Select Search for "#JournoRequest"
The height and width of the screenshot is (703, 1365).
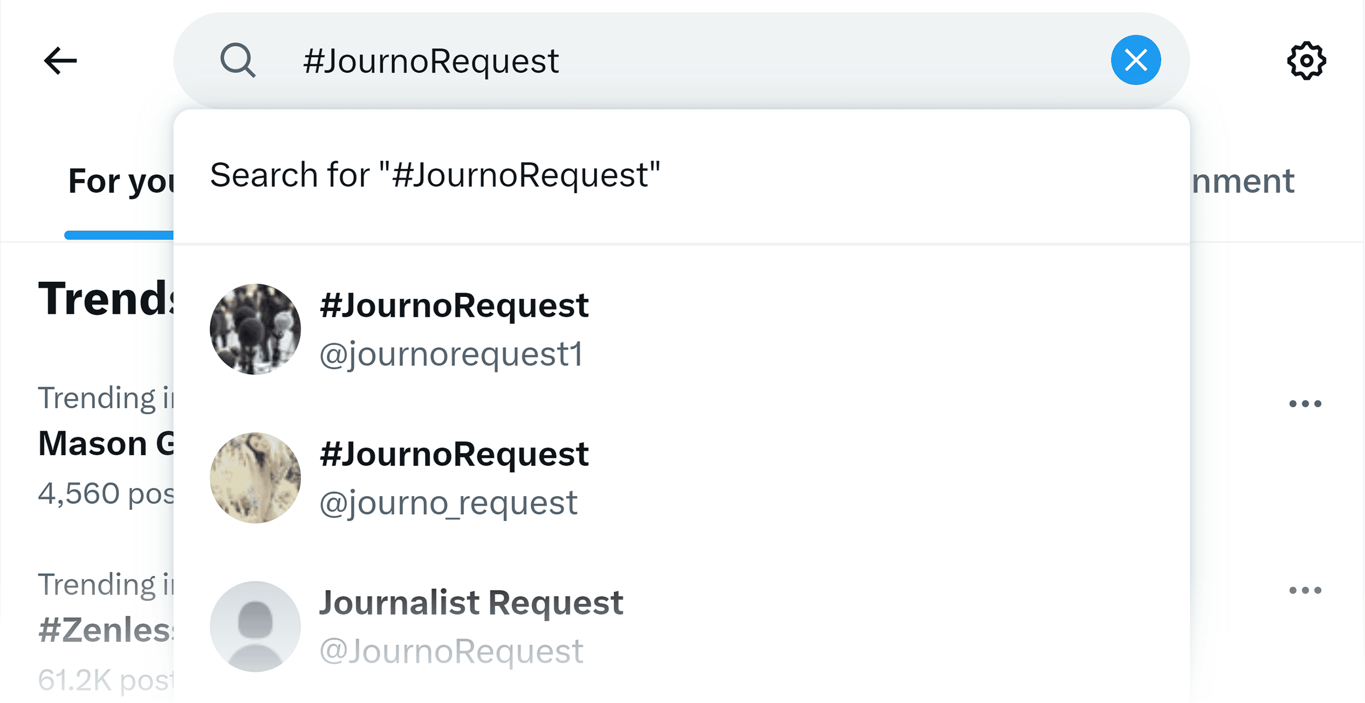tap(435, 174)
